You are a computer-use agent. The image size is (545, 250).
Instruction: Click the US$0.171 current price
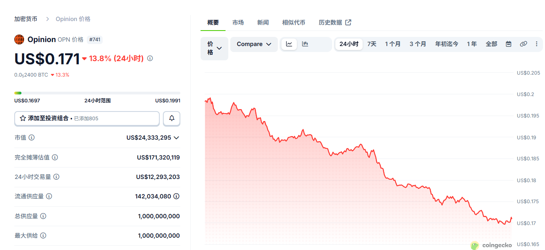pos(47,59)
